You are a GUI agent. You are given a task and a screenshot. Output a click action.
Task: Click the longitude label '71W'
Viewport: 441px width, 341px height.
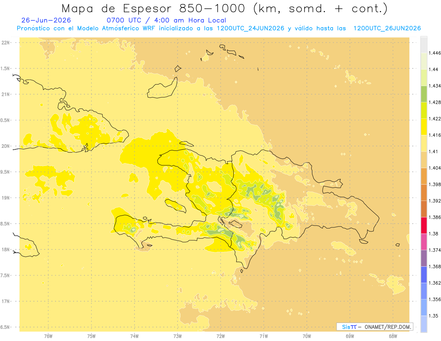(263, 336)
